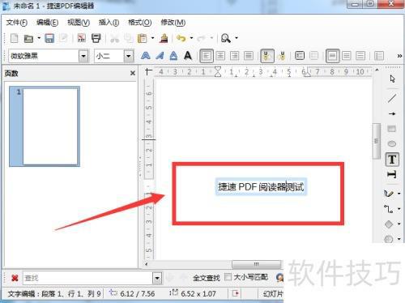Select the vertical text tool below T

[x=392, y=174]
